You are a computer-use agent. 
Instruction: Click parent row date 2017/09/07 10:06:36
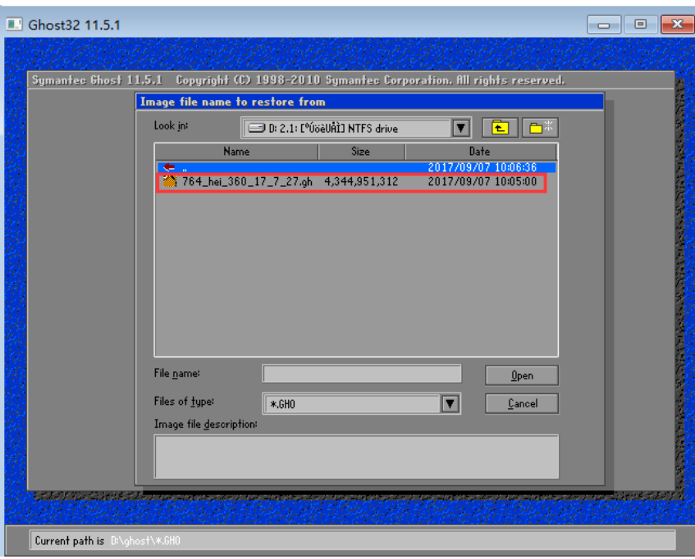tap(482, 167)
